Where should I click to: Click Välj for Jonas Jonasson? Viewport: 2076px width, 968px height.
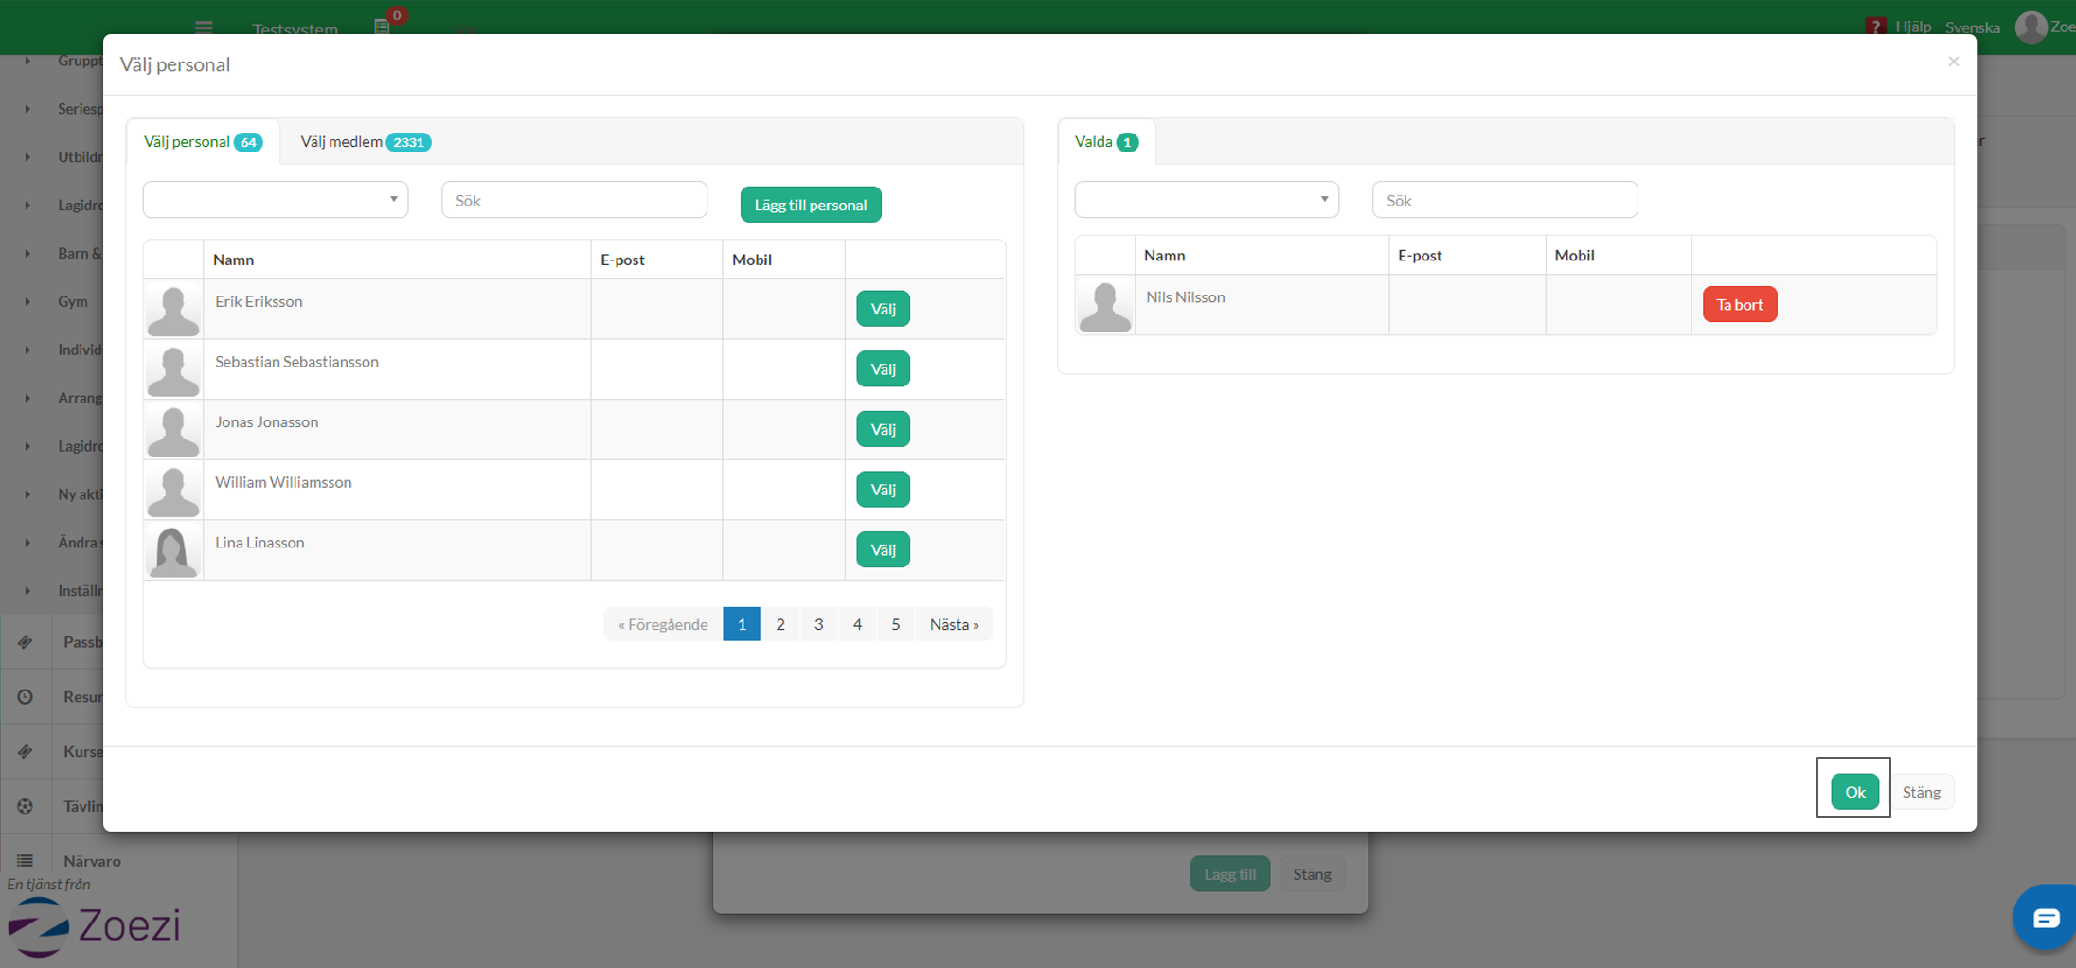pos(883,429)
